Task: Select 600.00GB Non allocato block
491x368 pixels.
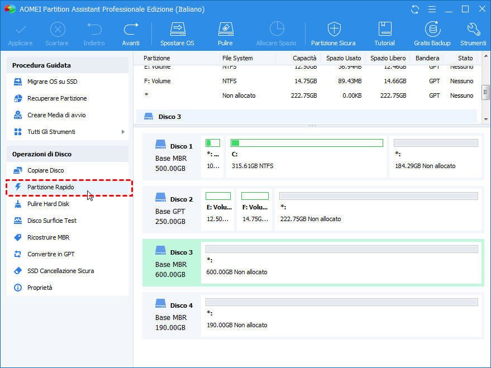Action: [341, 263]
